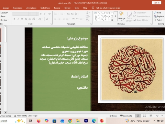Open the View tab
Viewport: 165px width, 124px height.
click(77, 8)
